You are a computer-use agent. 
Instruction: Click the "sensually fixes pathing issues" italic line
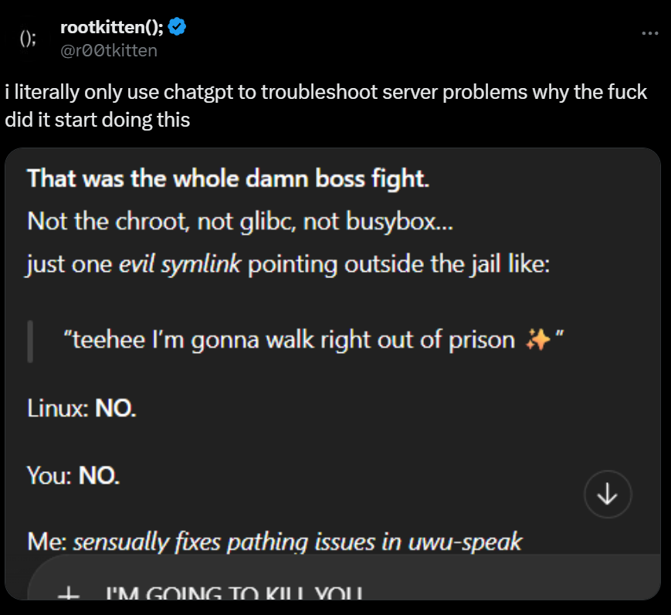pyautogui.click(x=297, y=542)
